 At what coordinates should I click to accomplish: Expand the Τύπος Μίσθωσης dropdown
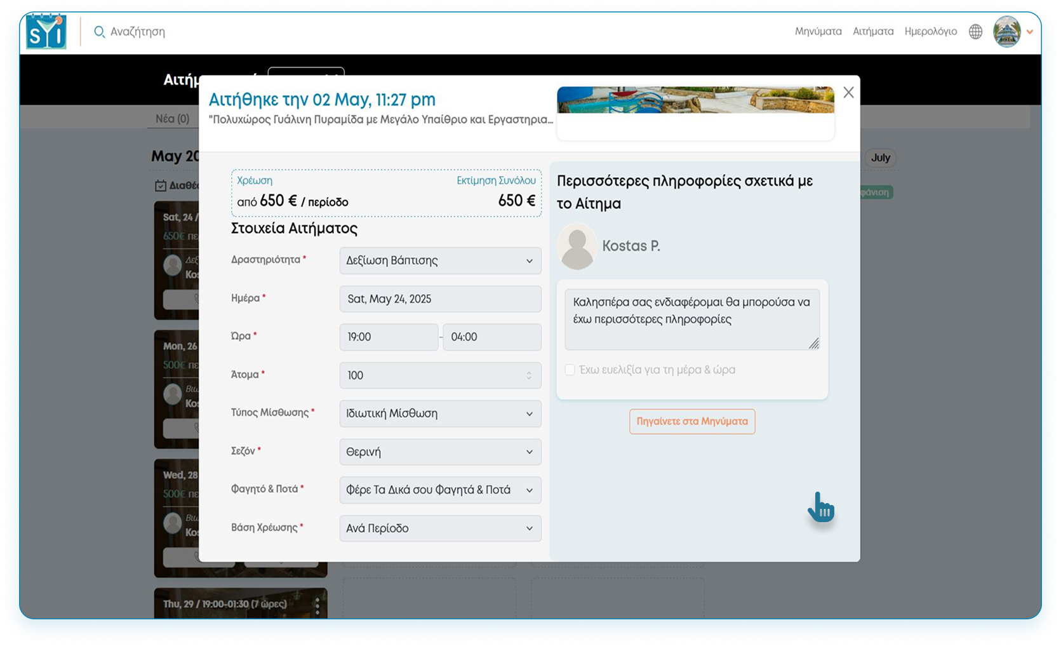440,414
